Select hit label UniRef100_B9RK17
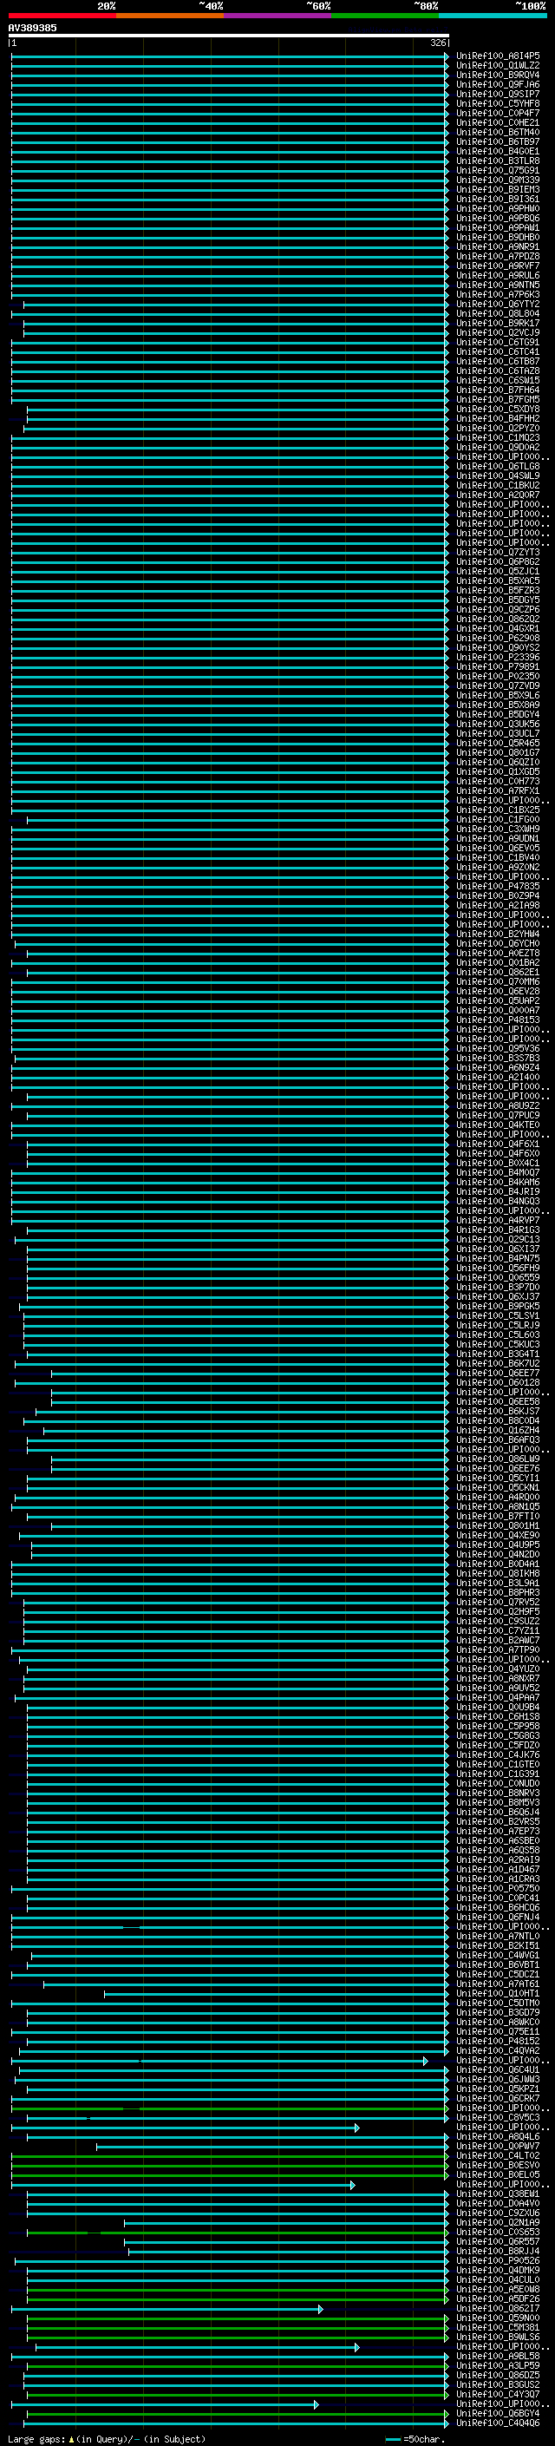This screenshot has height=2446, width=555. 498,323
